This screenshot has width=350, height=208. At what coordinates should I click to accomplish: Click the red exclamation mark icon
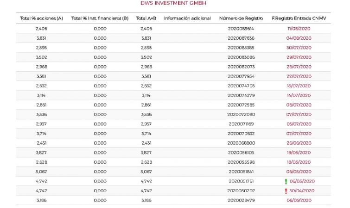(286, 190)
